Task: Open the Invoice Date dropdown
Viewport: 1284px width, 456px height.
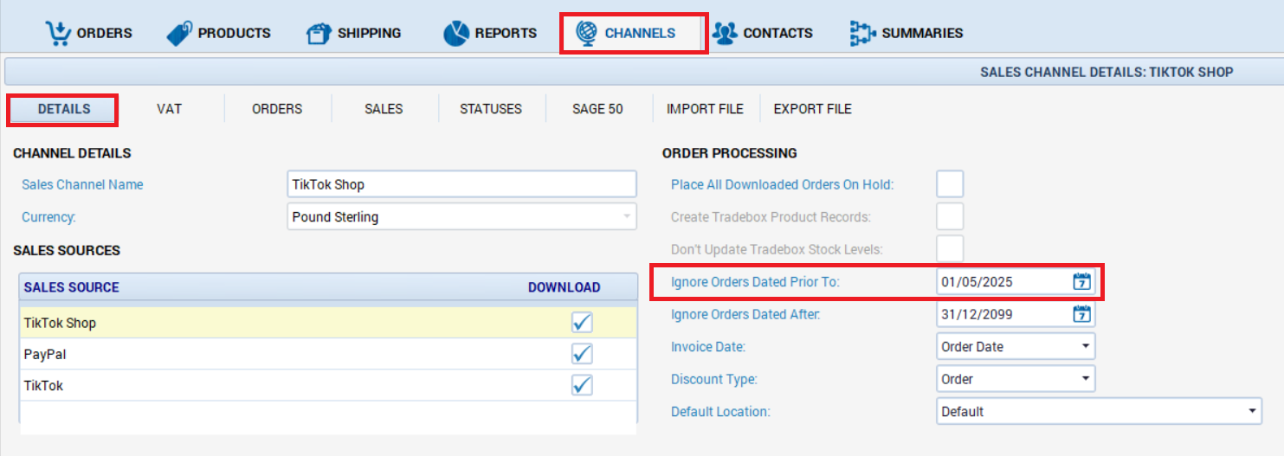Action: coord(1086,347)
